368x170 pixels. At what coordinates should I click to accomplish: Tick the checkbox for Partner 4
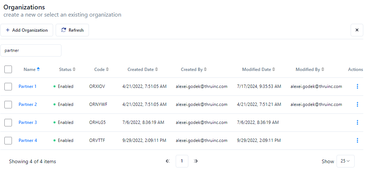pos(8,140)
